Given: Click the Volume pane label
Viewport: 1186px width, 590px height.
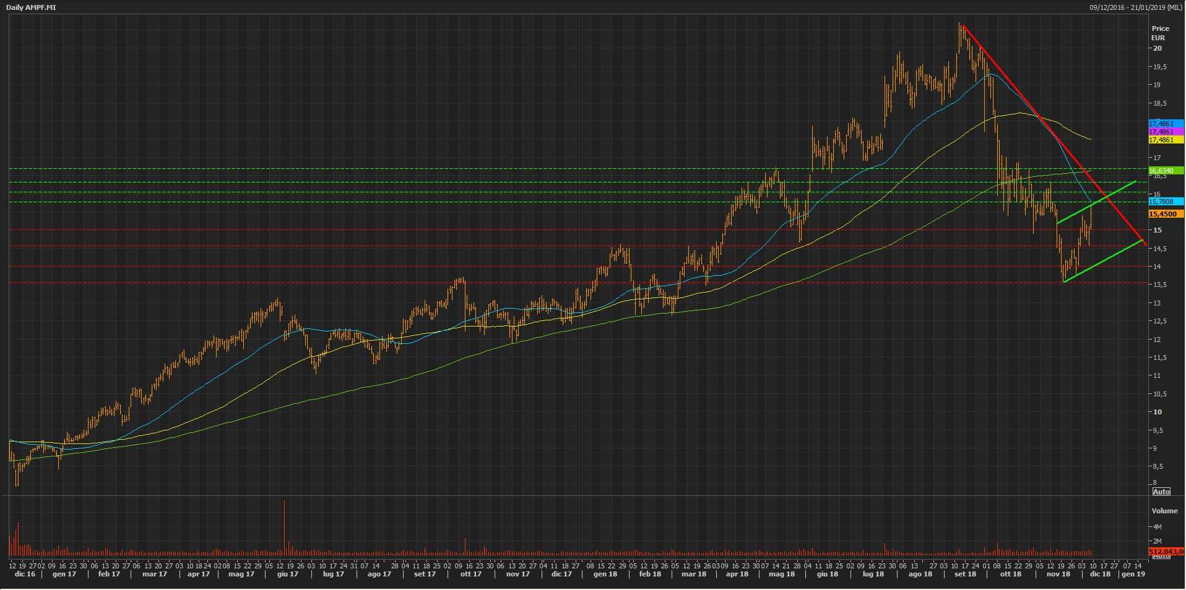Looking at the screenshot, I should (1164, 511).
